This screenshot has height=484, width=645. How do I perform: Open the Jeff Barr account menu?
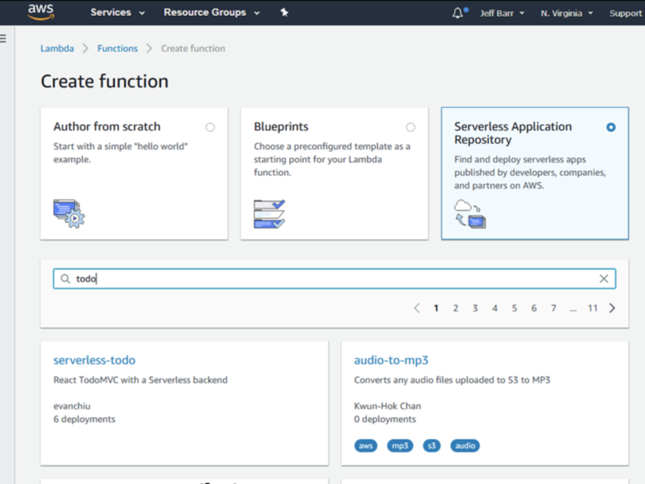501,13
